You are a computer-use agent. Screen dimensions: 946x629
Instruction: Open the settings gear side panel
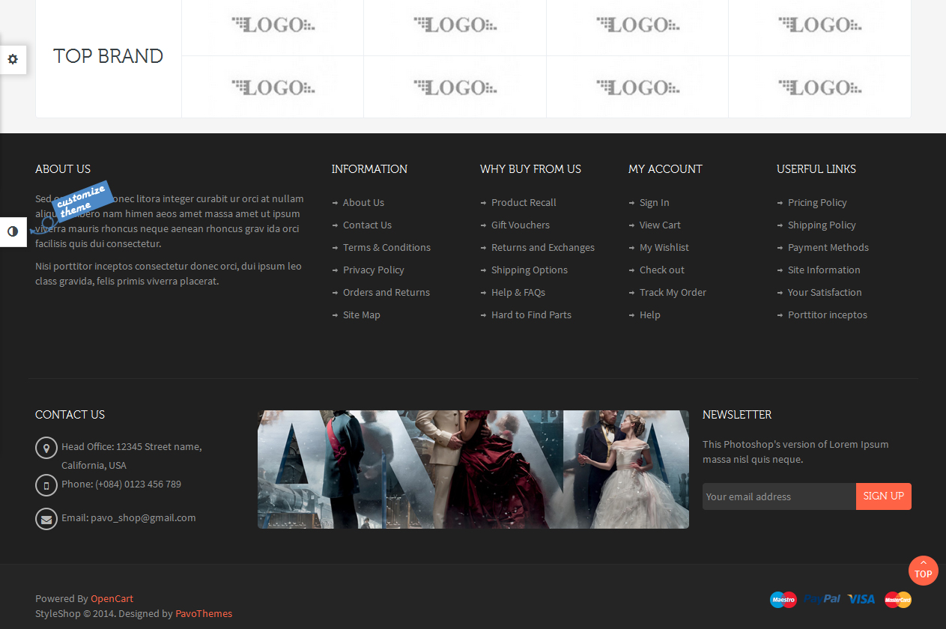pos(13,59)
